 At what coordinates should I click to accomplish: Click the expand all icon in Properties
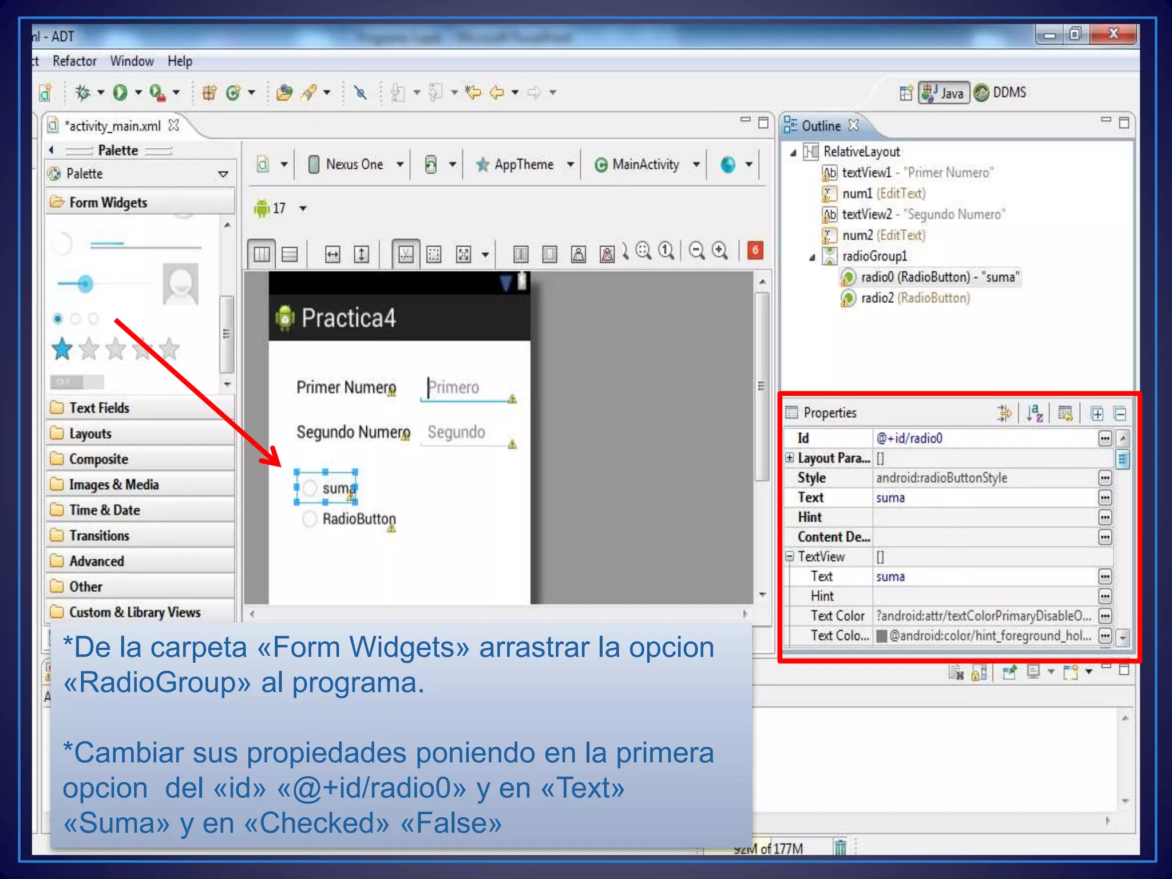coord(1096,413)
